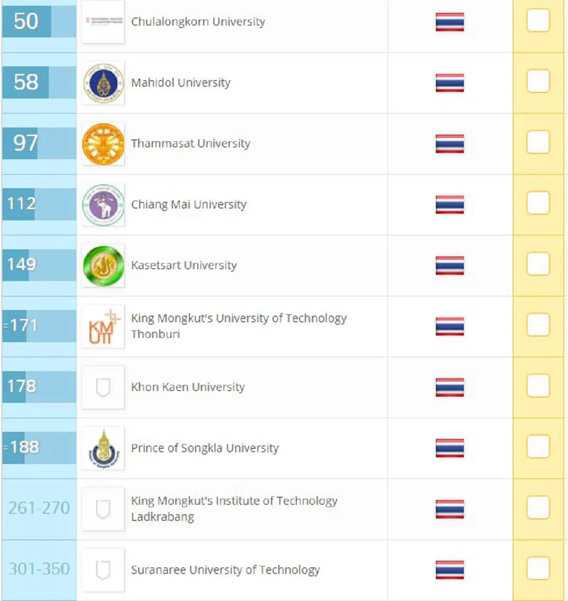Click the Chiang Mai University emblem

(x=103, y=204)
